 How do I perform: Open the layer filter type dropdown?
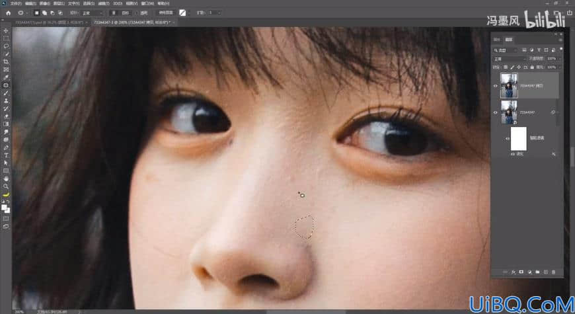(x=506, y=50)
